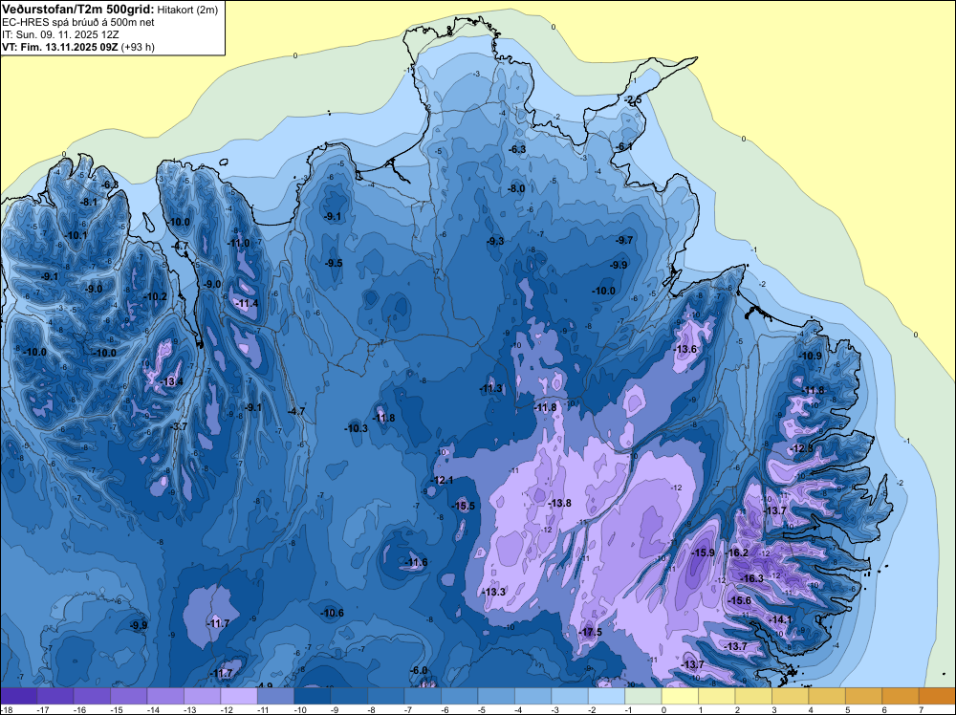The width and height of the screenshot is (956, 715).
Task: Click the -9.3 temperature label
Action: (x=495, y=242)
